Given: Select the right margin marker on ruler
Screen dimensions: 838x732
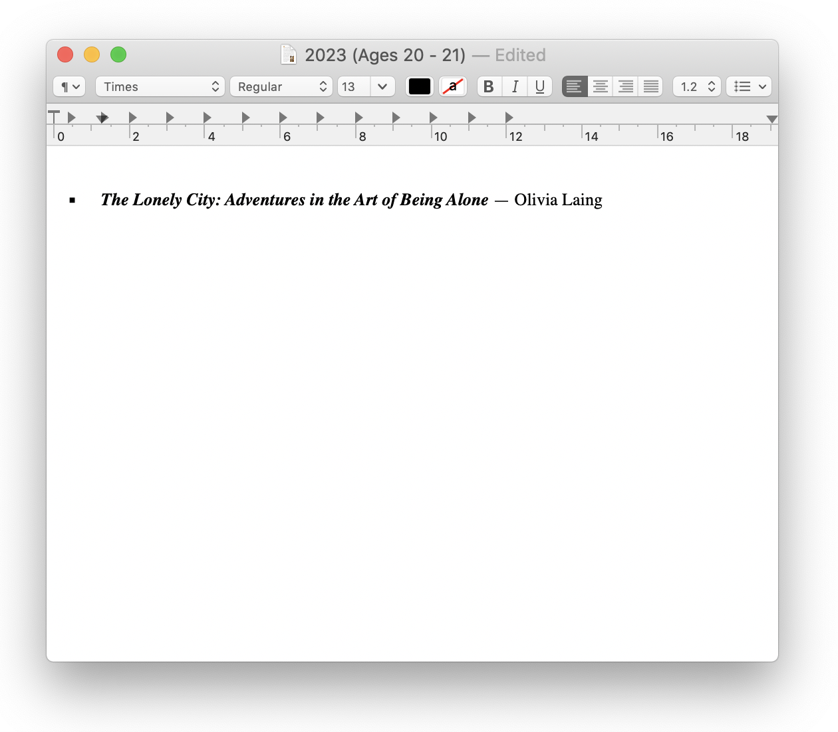Looking at the screenshot, I should [x=771, y=119].
